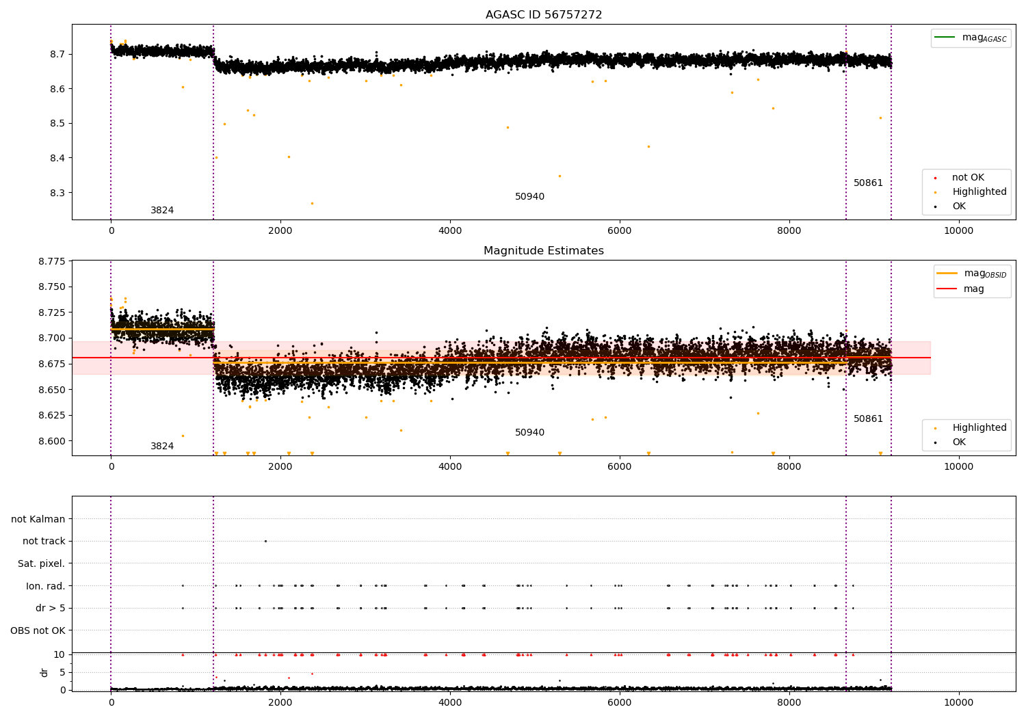
Task: Click the title AGASC ID 56757272
Action: (x=544, y=15)
